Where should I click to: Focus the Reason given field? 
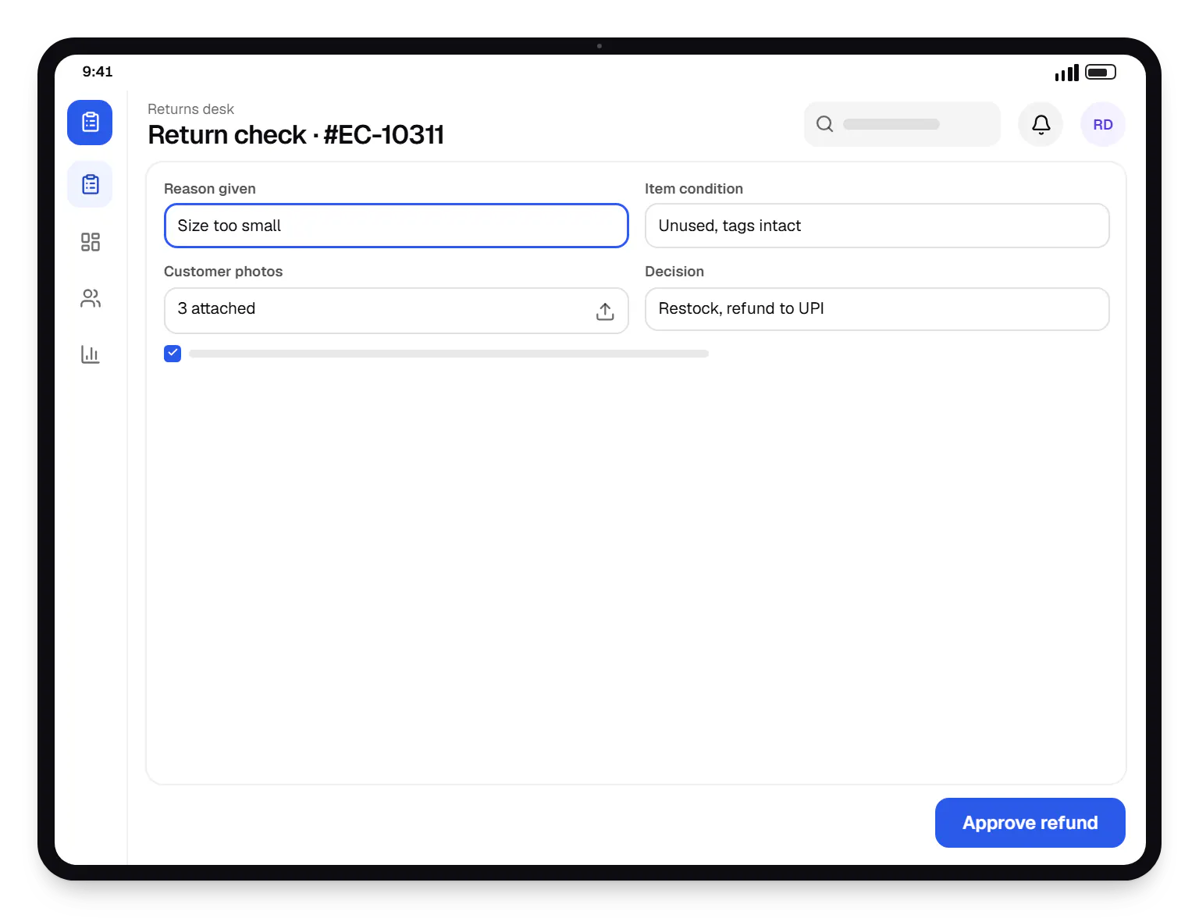click(397, 226)
